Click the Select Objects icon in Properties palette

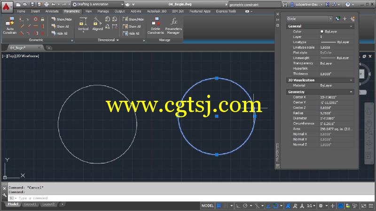click(345, 19)
